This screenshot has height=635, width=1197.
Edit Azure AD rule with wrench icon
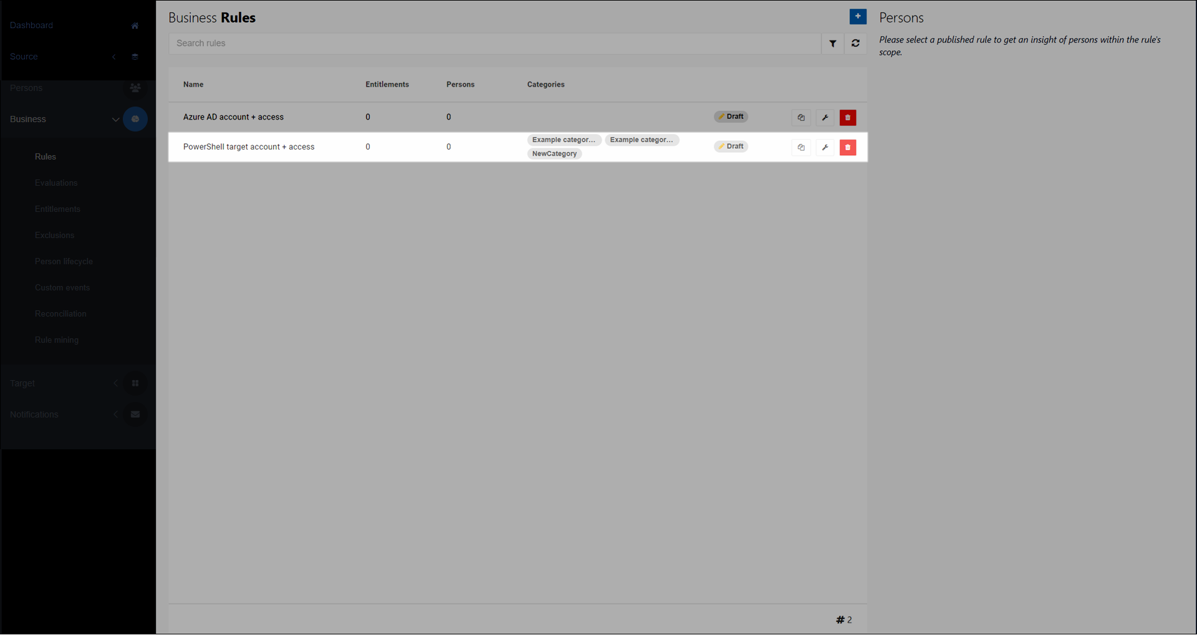click(x=825, y=118)
